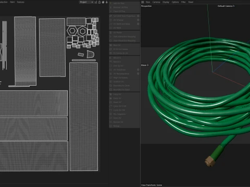250x187 pixels.
Task: Open the viewport View menu
Action: point(148,2)
